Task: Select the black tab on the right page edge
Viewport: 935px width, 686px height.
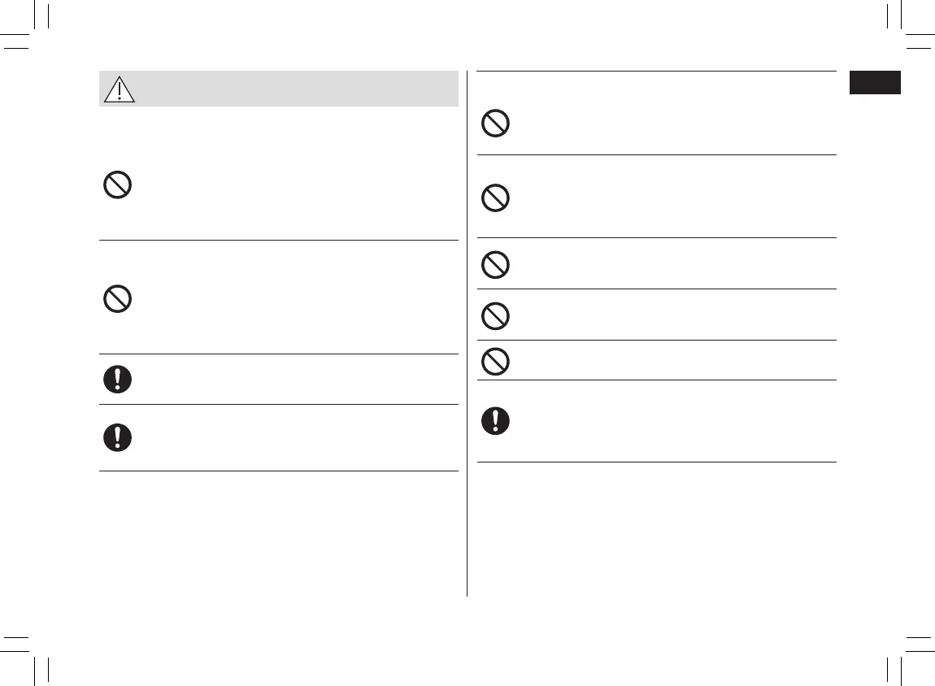Action: pos(875,83)
